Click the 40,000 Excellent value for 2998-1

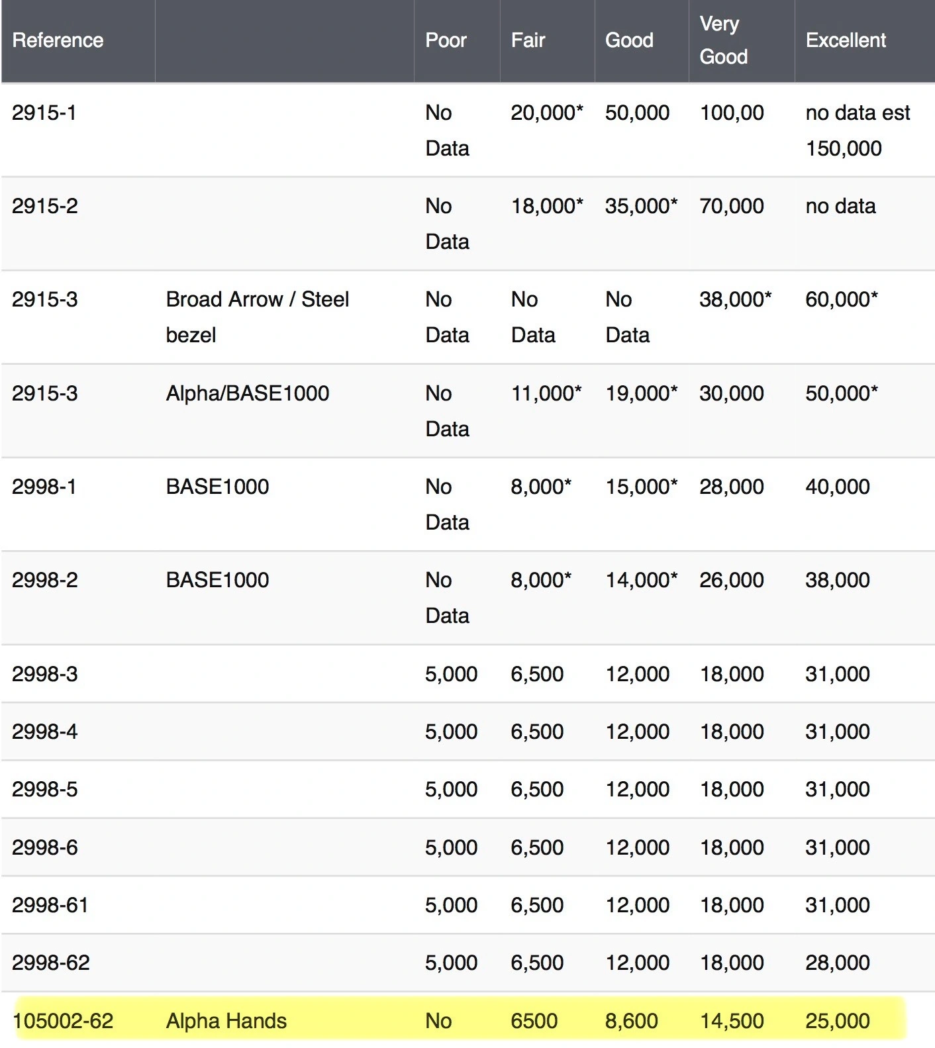tap(837, 487)
